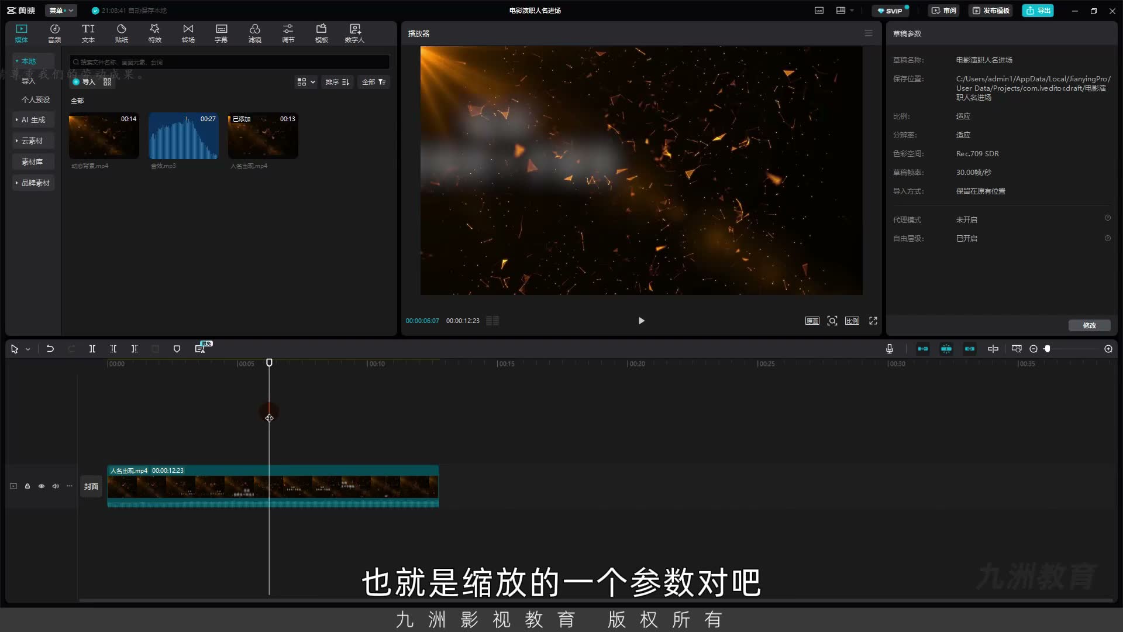
Task: Play the preview video
Action: [x=641, y=321]
